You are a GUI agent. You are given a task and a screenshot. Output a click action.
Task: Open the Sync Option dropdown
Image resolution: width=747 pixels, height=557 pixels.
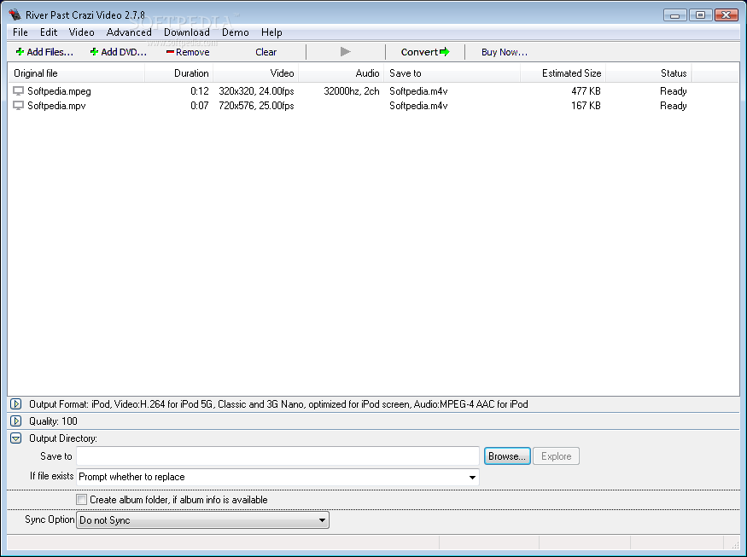click(x=202, y=519)
